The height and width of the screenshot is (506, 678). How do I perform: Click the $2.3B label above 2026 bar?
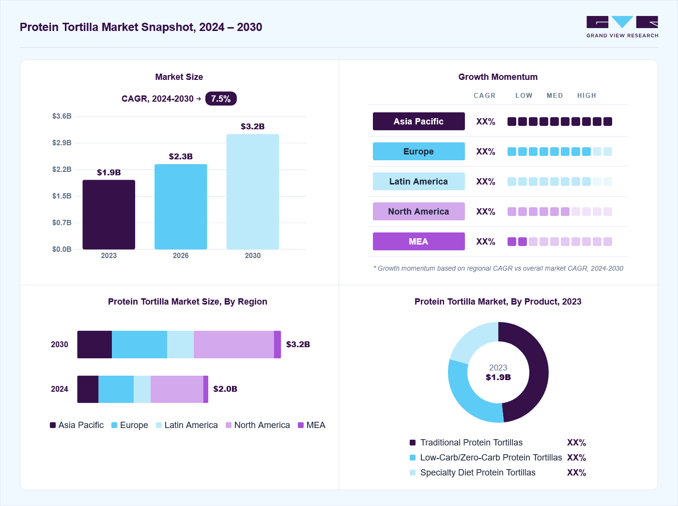[x=181, y=156]
